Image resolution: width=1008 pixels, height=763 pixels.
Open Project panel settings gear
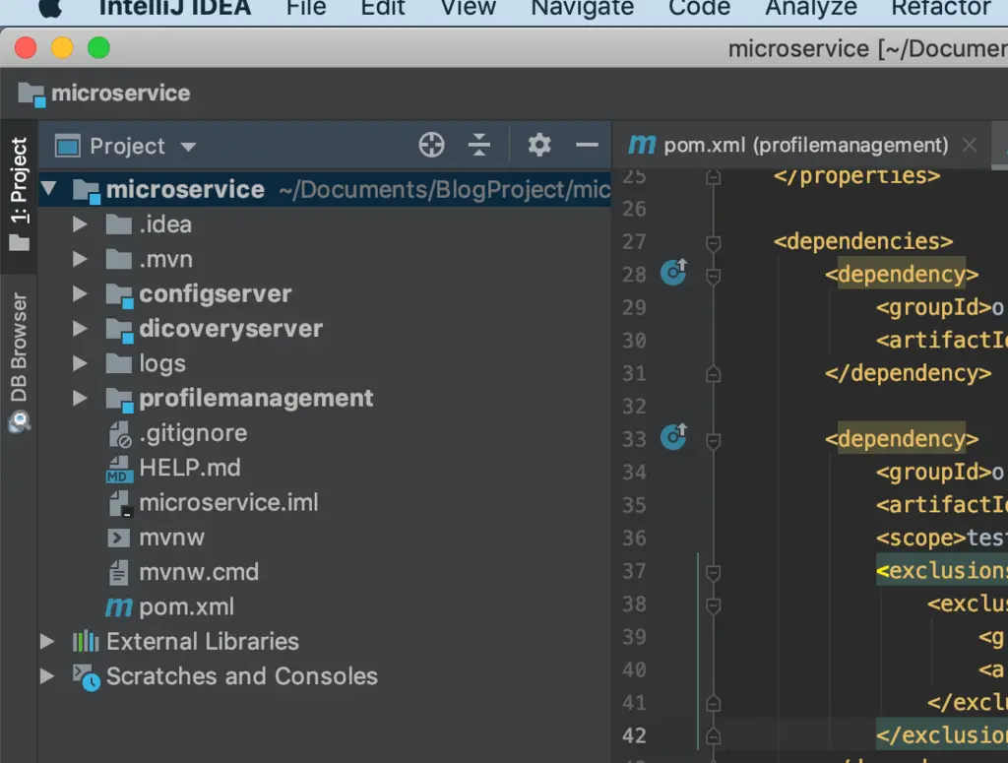(x=539, y=146)
